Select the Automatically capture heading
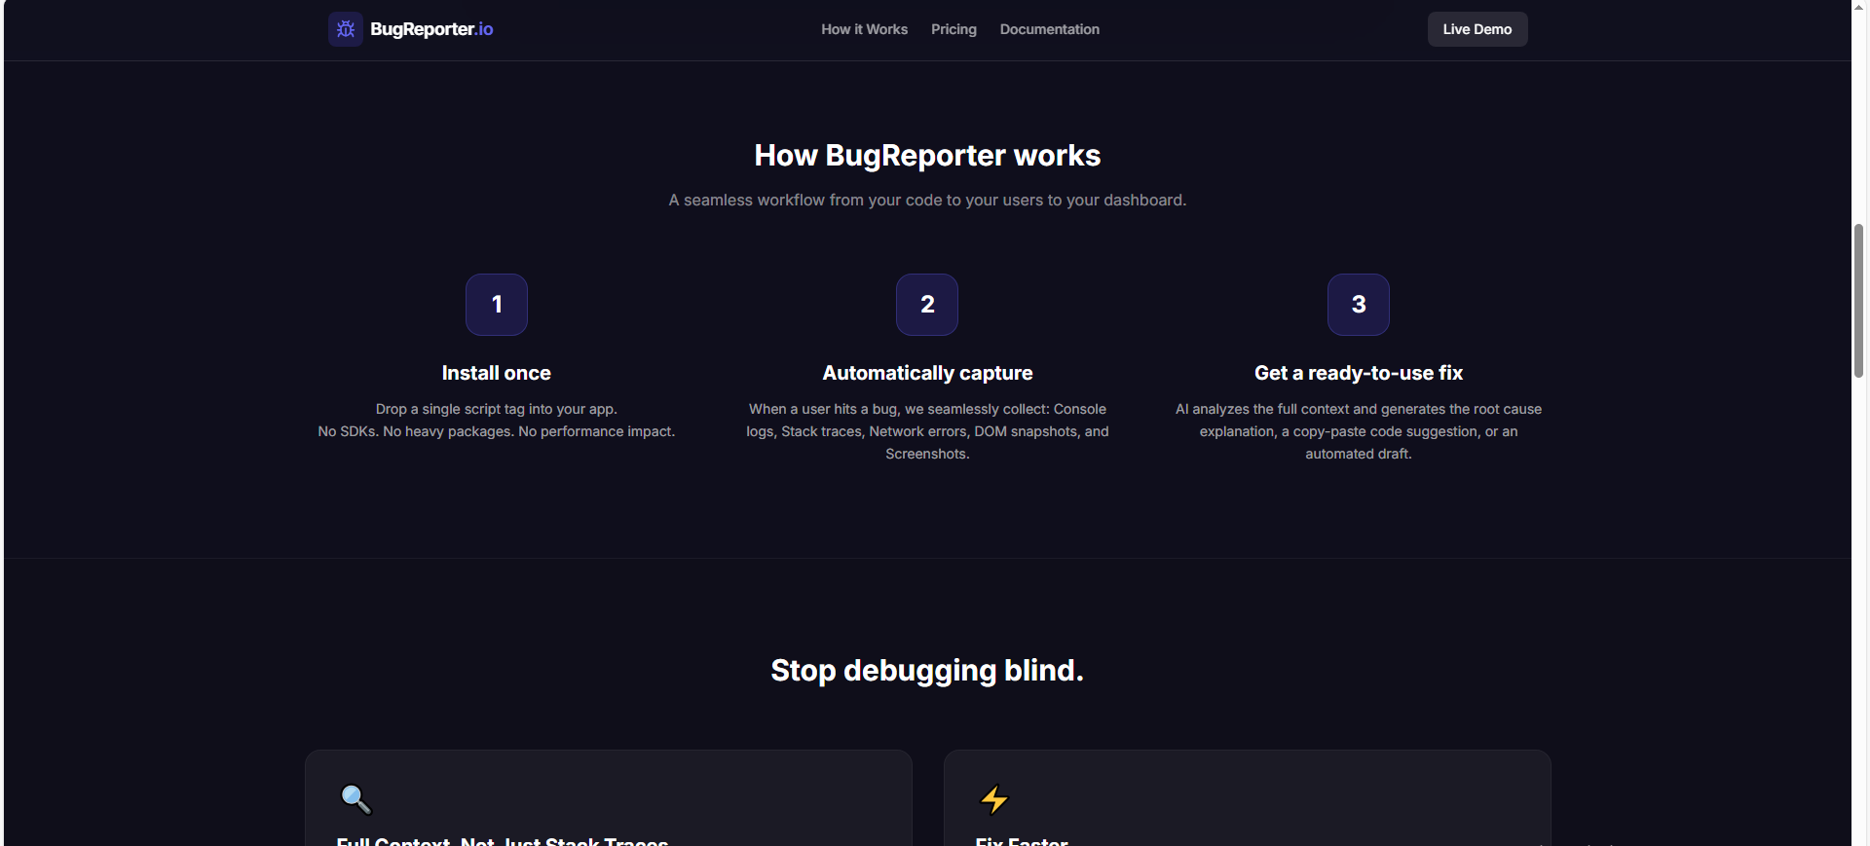 click(x=927, y=373)
